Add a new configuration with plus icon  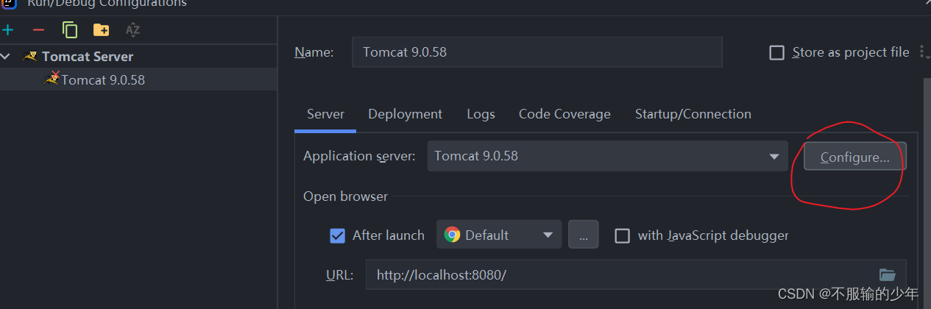click(x=8, y=30)
